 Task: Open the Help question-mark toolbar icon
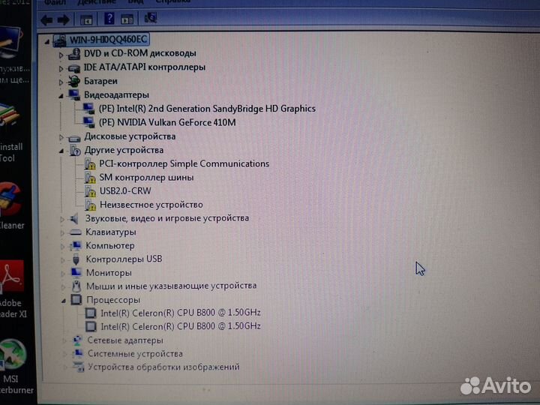[109, 18]
